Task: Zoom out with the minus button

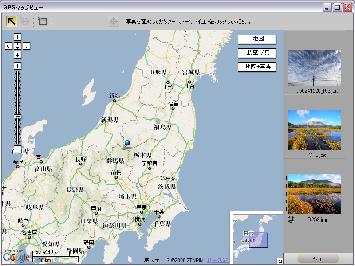Action: point(17,149)
